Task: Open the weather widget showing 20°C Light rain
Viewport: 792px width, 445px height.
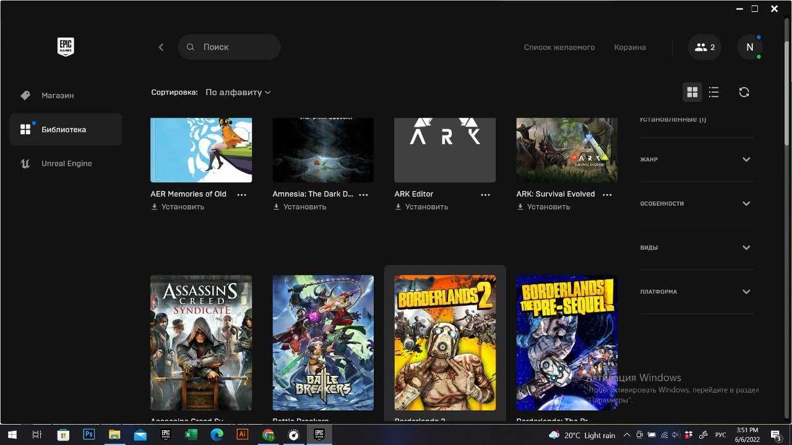Action: coord(582,435)
